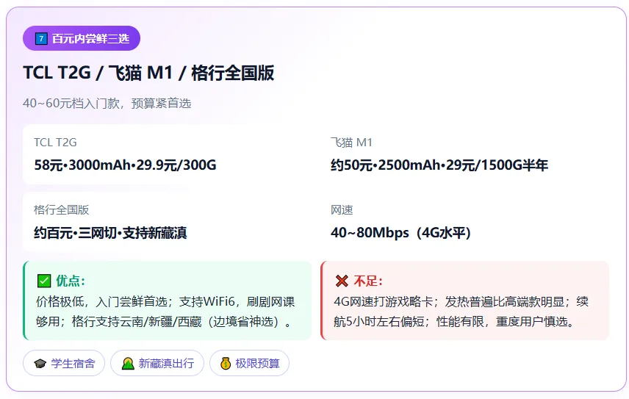Select heading TCL T2G / 飞猫 M1 / 格行全国版
This screenshot has width=629, height=399.
[x=148, y=73]
